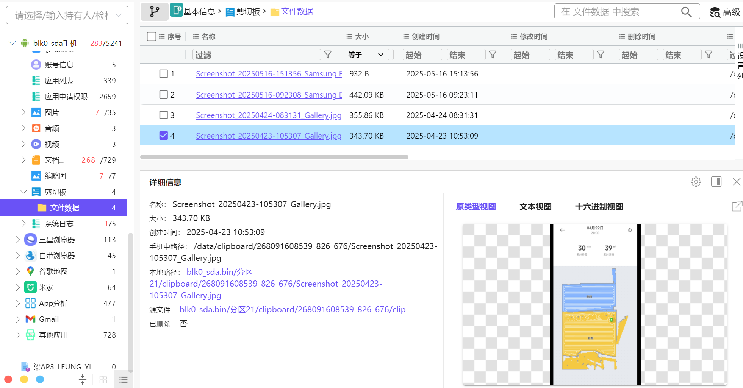Image resolution: width=743 pixels, height=388 pixels.
Task: Expand the 图片 tree node
Action: pyautogui.click(x=23, y=112)
